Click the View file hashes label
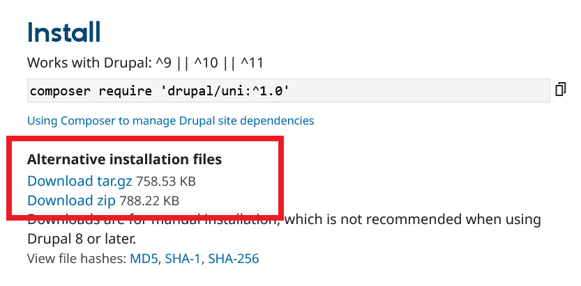581x286 pixels. click(x=77, y=259)
